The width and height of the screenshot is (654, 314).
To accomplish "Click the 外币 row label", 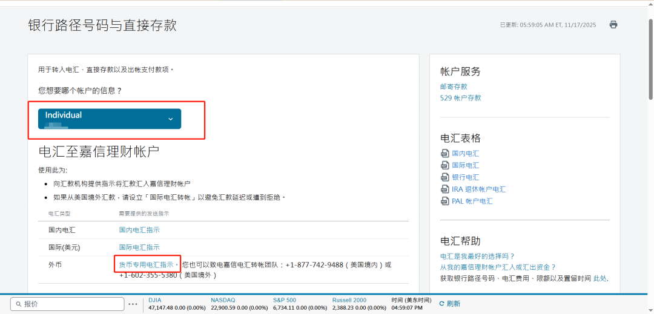I will point(55,265).
